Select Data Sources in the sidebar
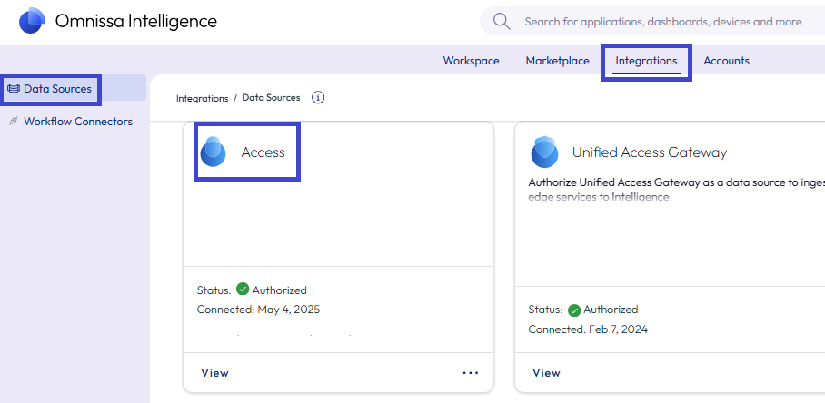The image size is (825, 403). (x=73, y=88)
